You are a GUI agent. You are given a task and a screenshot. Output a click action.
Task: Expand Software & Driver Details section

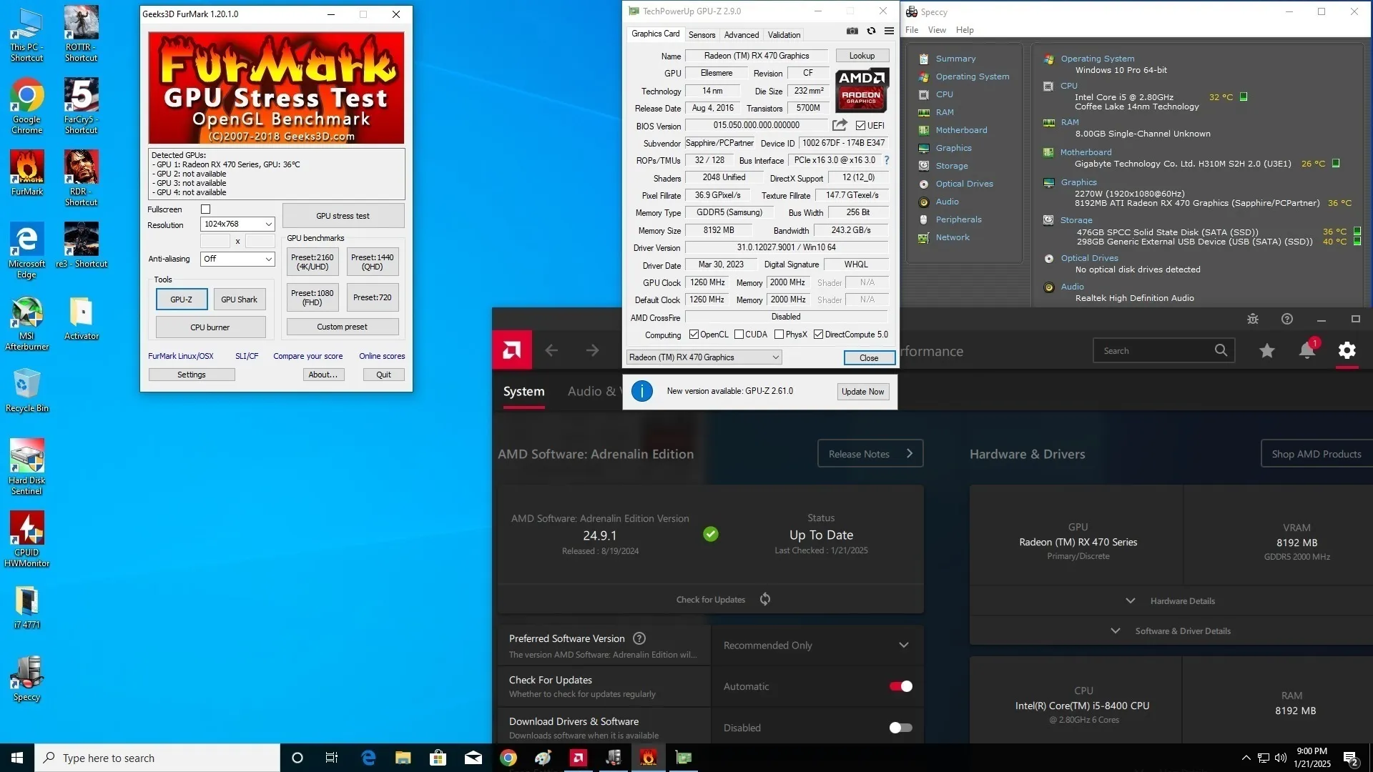(x=1171, y=631)
